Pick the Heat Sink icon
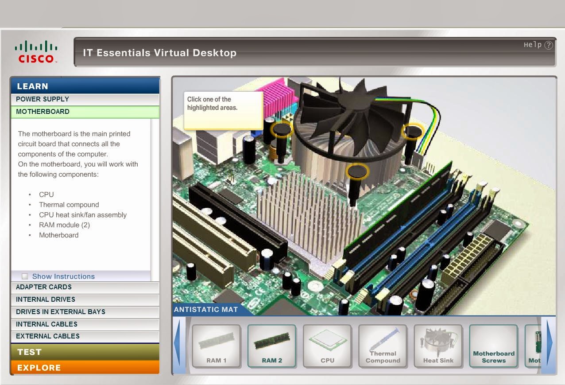 (438, 346)
